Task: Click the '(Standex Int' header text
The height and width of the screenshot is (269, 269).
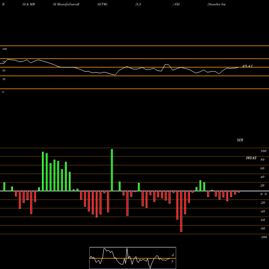Action: (x=216, y=4)
